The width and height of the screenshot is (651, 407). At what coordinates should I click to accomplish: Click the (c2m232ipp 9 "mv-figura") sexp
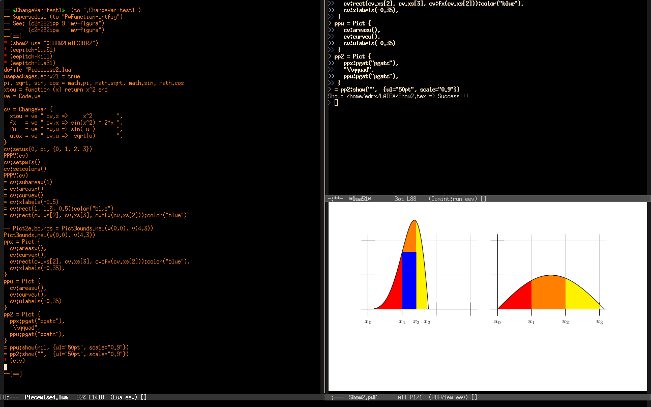tap(67, 23)
